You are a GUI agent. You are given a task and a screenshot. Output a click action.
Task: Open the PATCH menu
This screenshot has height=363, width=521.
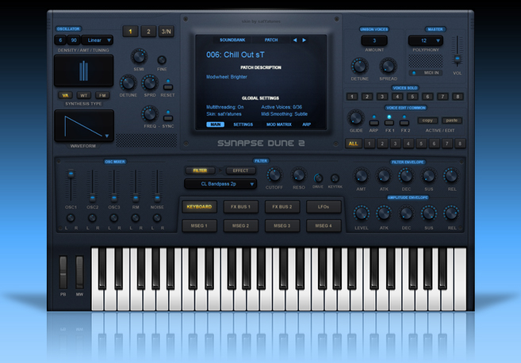click(271, 40)
